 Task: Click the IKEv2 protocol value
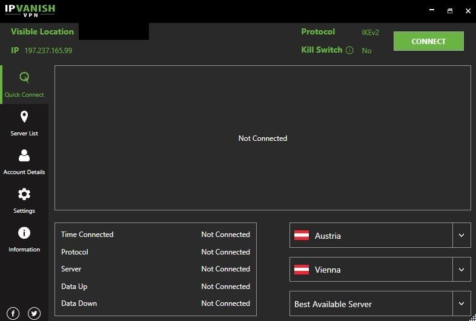pyautogui.click(x=371, y=33)
